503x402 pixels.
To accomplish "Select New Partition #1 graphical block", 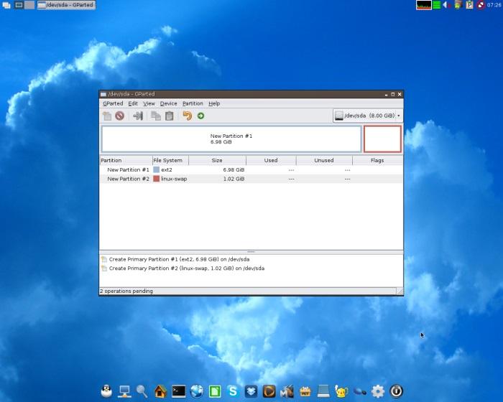I will pyautogui.click(x=231, y=139).
